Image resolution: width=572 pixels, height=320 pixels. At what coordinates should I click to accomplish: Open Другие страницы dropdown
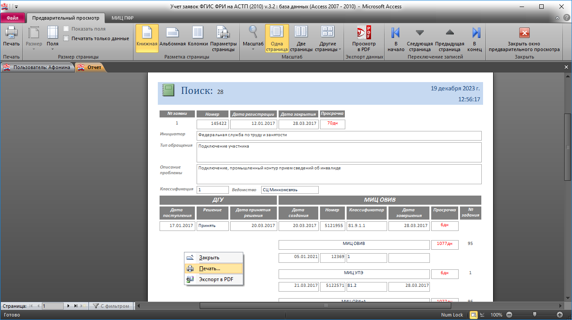(327, 40)
